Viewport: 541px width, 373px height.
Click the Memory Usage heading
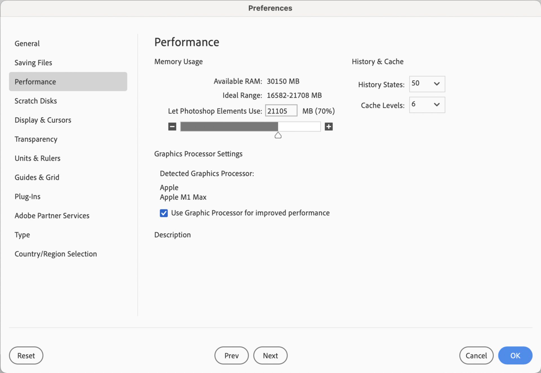178,62
